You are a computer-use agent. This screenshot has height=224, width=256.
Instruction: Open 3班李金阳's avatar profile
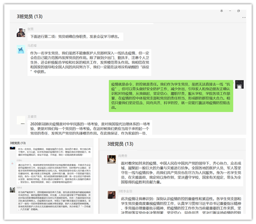pyautogui.click(x=111, y=195)
